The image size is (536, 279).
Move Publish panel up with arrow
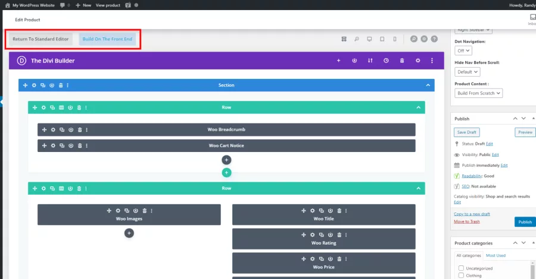pos(515,119)
